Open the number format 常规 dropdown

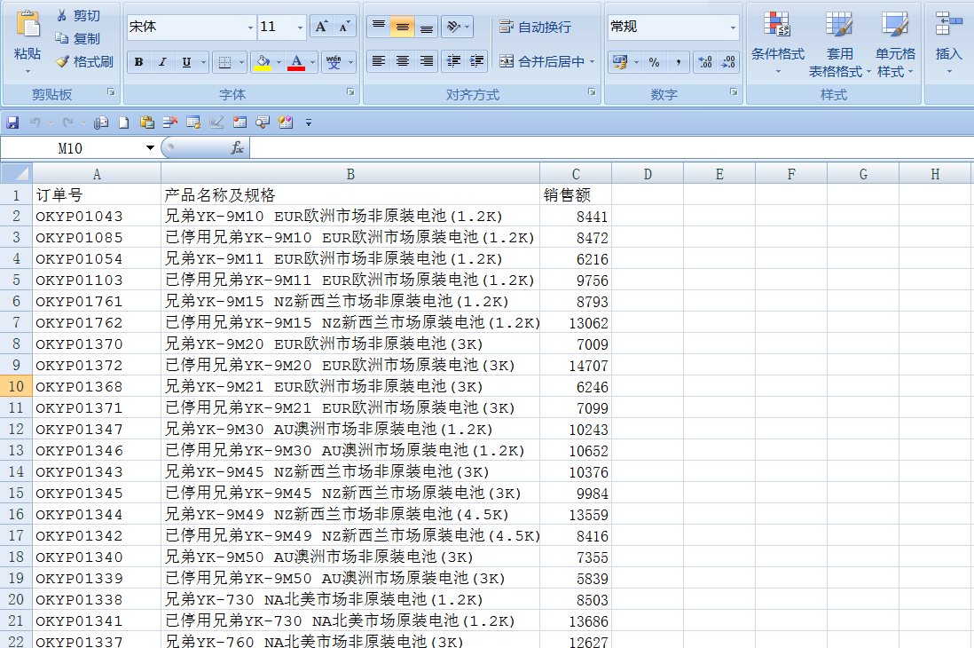pyautogui.click(x=733, y=28)
